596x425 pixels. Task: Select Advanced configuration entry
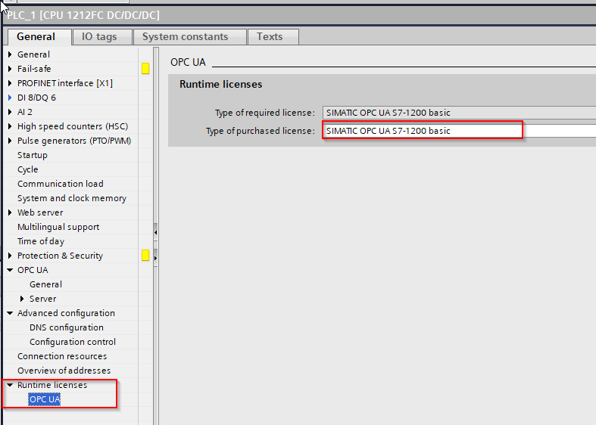click(66, 313)
